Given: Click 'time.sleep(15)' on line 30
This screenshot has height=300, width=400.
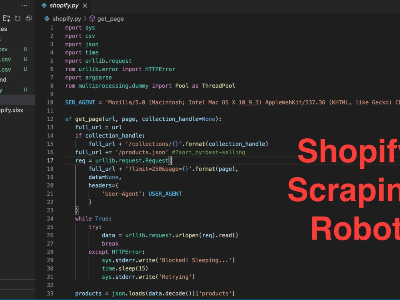Looking at the screenshot, I should pyautogui.click(x=125, y=269).
